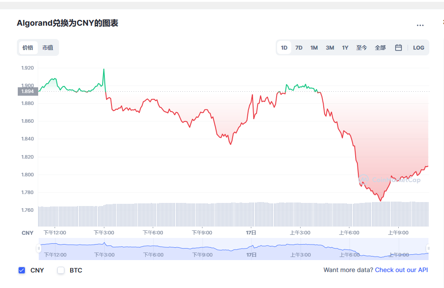This screenshot has width=444, height=288.
Task: Open the Check out our API link
Action: (x=401, y=270)
